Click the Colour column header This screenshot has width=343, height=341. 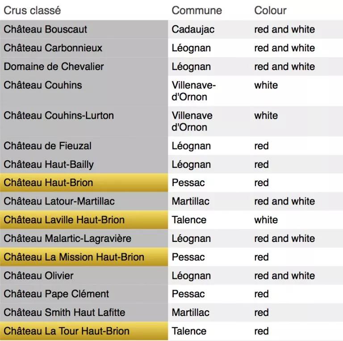coord(270,10)
